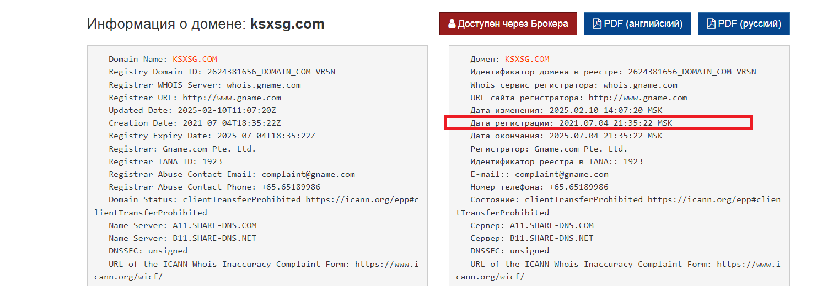This screenshot has width=833, height=286.
Task: Open the orange KSXSG.COM link beside "Домен"
Action: click(527, 59)
